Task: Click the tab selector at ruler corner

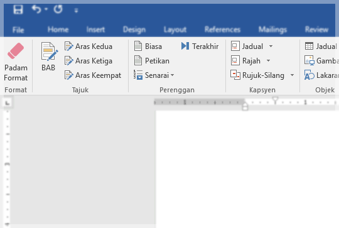Action: (x=8, y=103)
